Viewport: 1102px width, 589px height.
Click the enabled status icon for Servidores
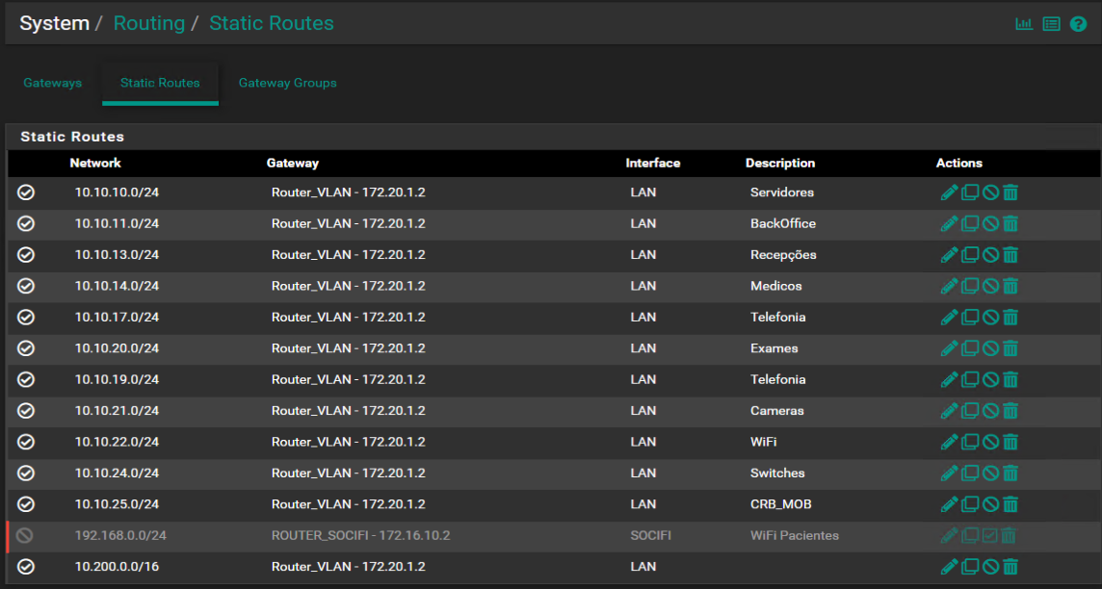tap(26, 192)
